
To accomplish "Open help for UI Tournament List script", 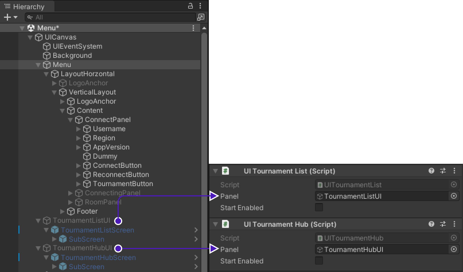I will 431,171.
